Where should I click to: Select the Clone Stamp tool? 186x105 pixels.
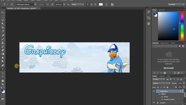click(x=3, y=43)
